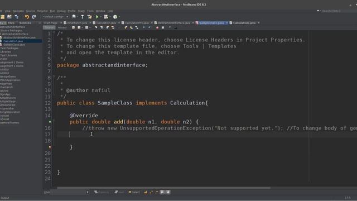
Task: Toggle rectangular selection icon in editor toolbar
Action: (119, 27)
